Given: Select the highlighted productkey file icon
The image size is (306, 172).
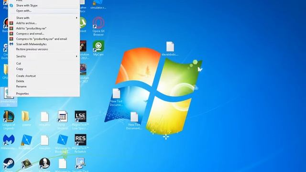Looking at the screenshot, I should coord(9,97).
